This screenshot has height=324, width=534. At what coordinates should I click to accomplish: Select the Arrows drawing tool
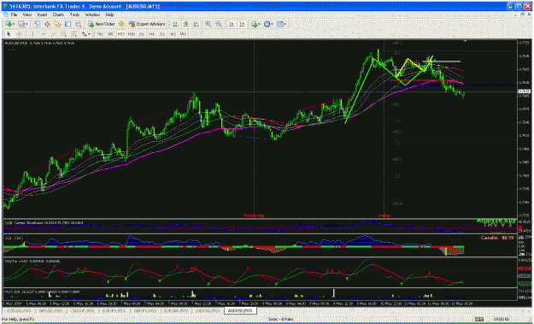pos(84,34)
